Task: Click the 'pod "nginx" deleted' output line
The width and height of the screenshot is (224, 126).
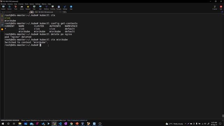Action: 18,37
